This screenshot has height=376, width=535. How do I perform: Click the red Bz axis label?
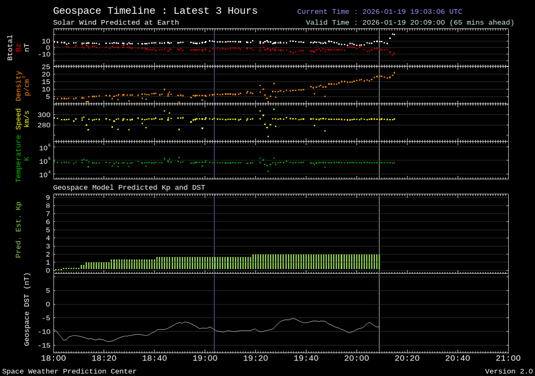click(19, 48)
